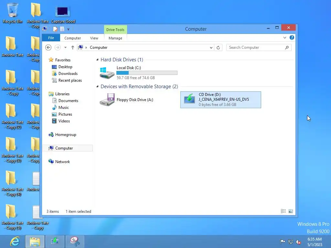The width and height of the screenshot is (331, 248).
Task: Open the setup installer taskbar icon
Action: [x=55, y=242]
